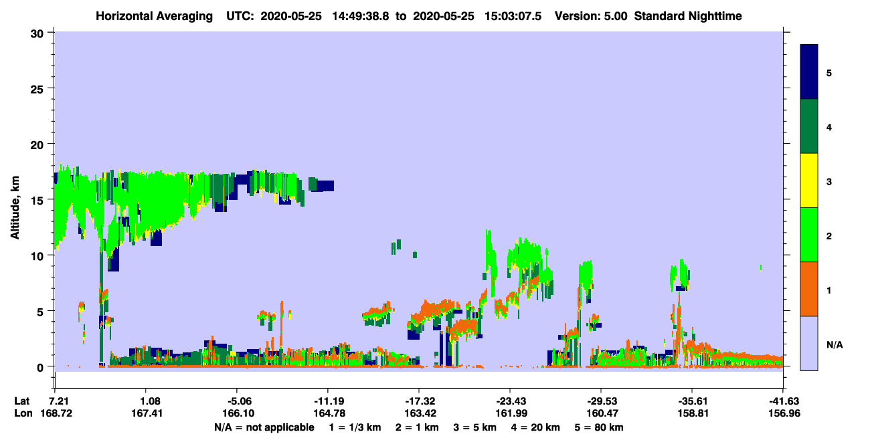
Task: Click the colorbar label '5'
Action: pos(829,72)
